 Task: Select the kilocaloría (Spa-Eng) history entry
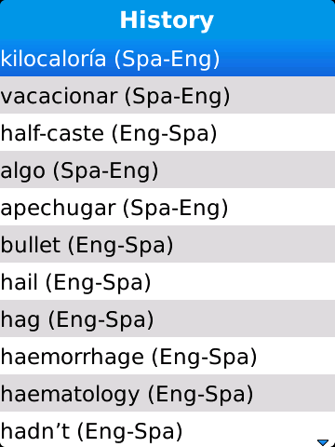(167, 58)
